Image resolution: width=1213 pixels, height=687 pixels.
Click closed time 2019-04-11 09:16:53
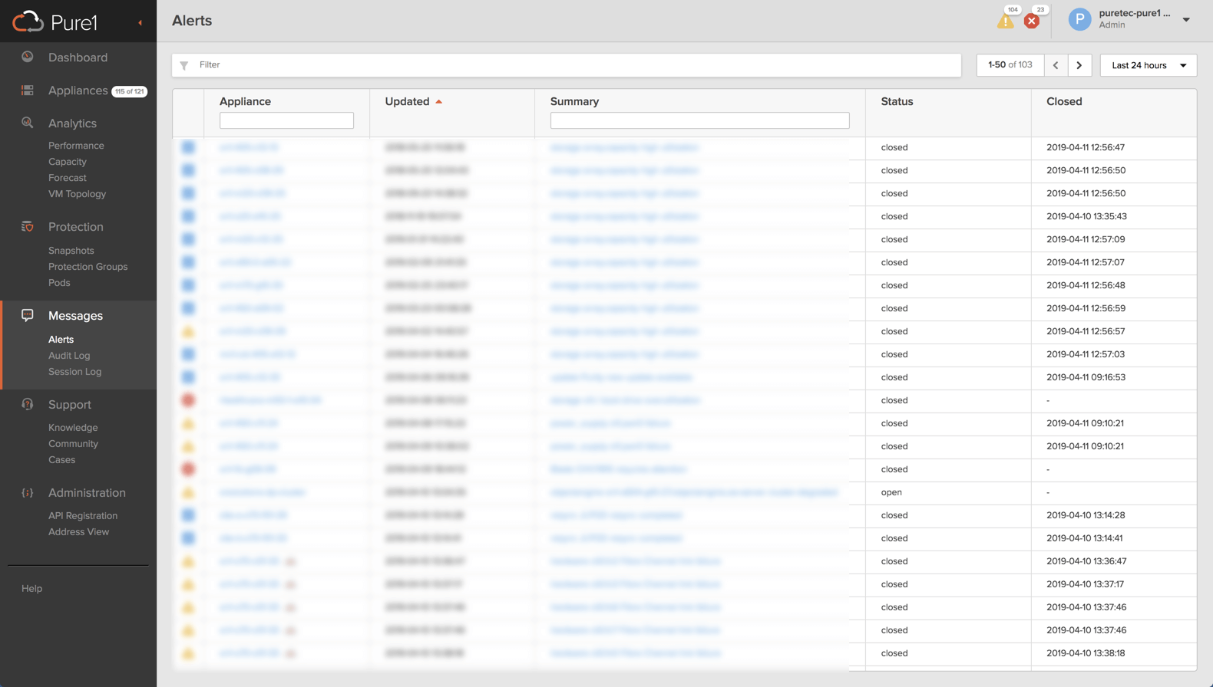click(1086, 377)
